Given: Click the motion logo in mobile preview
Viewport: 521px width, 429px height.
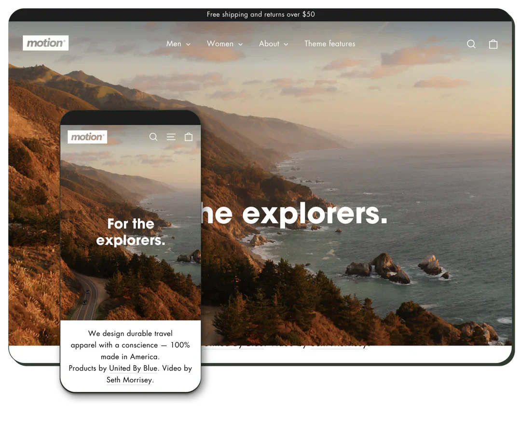Looking at the screenshot, I should click(87, 137).
